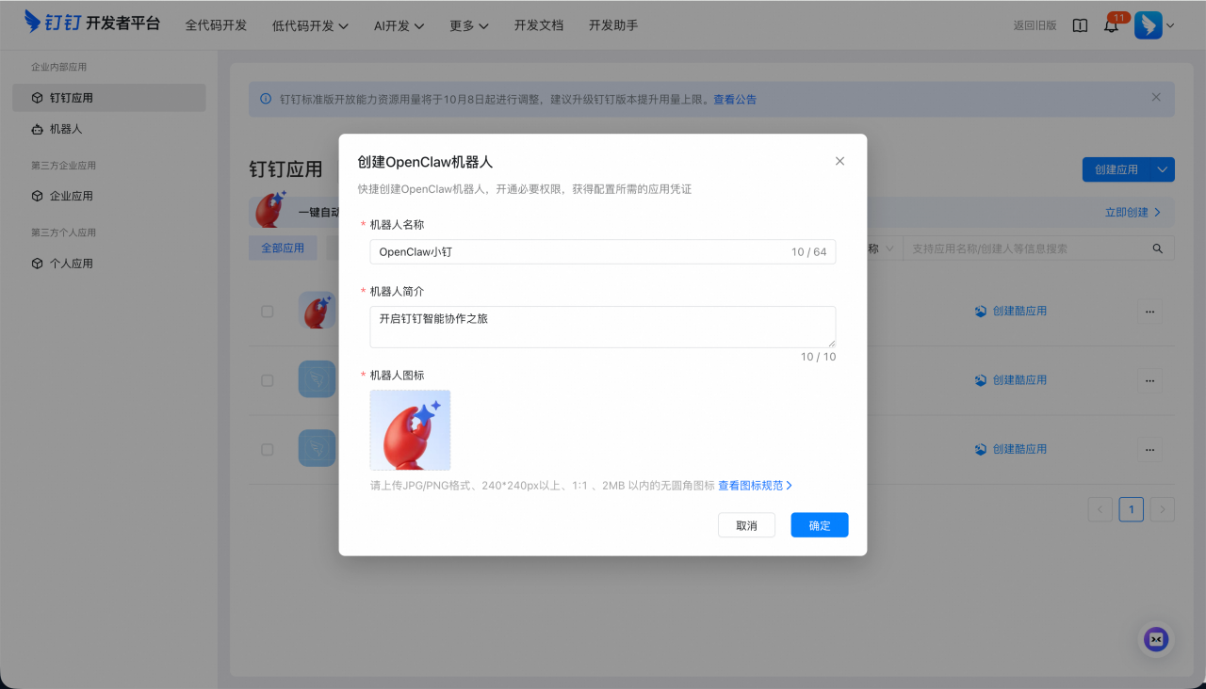Open the more options button in first row

click(1149, 311)
